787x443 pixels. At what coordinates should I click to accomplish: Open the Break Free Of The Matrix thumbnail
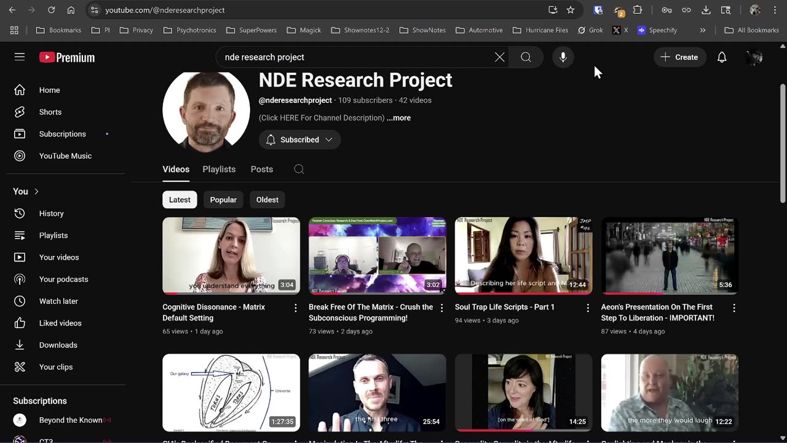tap(378, 255)
